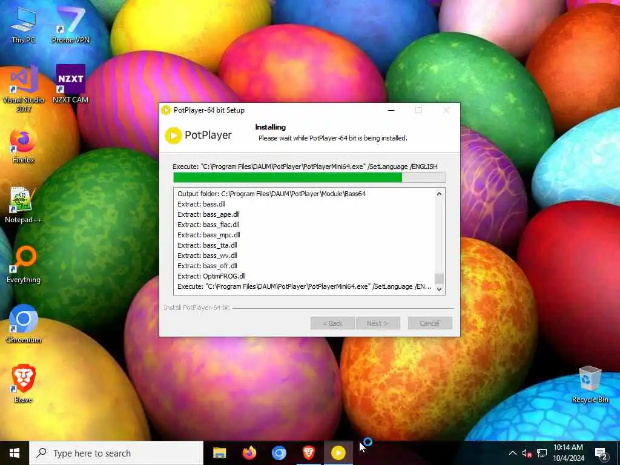Screen dimensions: 620x465
Task: Launch Proton VPN shortcut
Action: (71, 24)
